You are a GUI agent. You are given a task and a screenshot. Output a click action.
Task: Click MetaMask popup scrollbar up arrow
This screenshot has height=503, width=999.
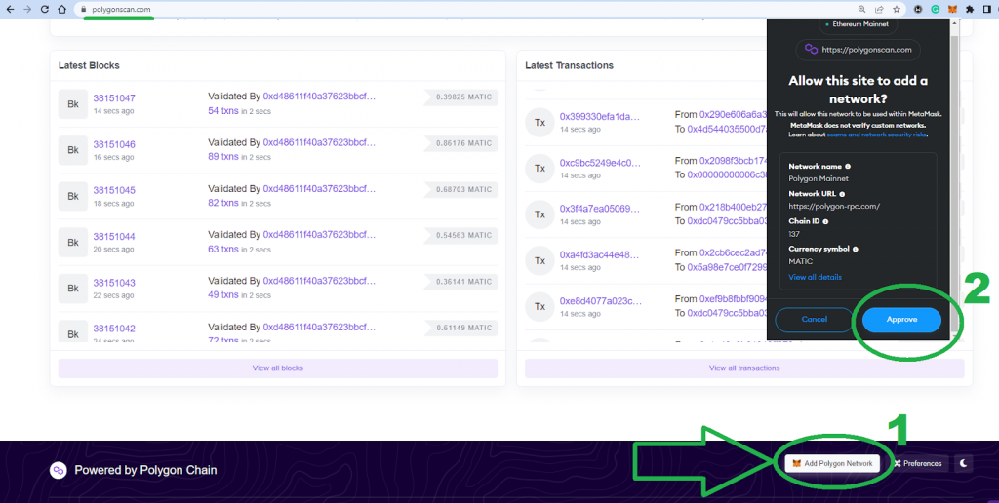coord(954,23)
